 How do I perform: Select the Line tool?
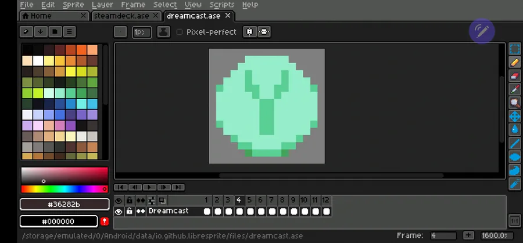515,143
